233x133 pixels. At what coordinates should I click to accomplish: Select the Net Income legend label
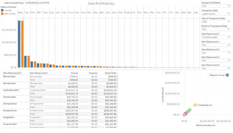click(x=10, y=14)
